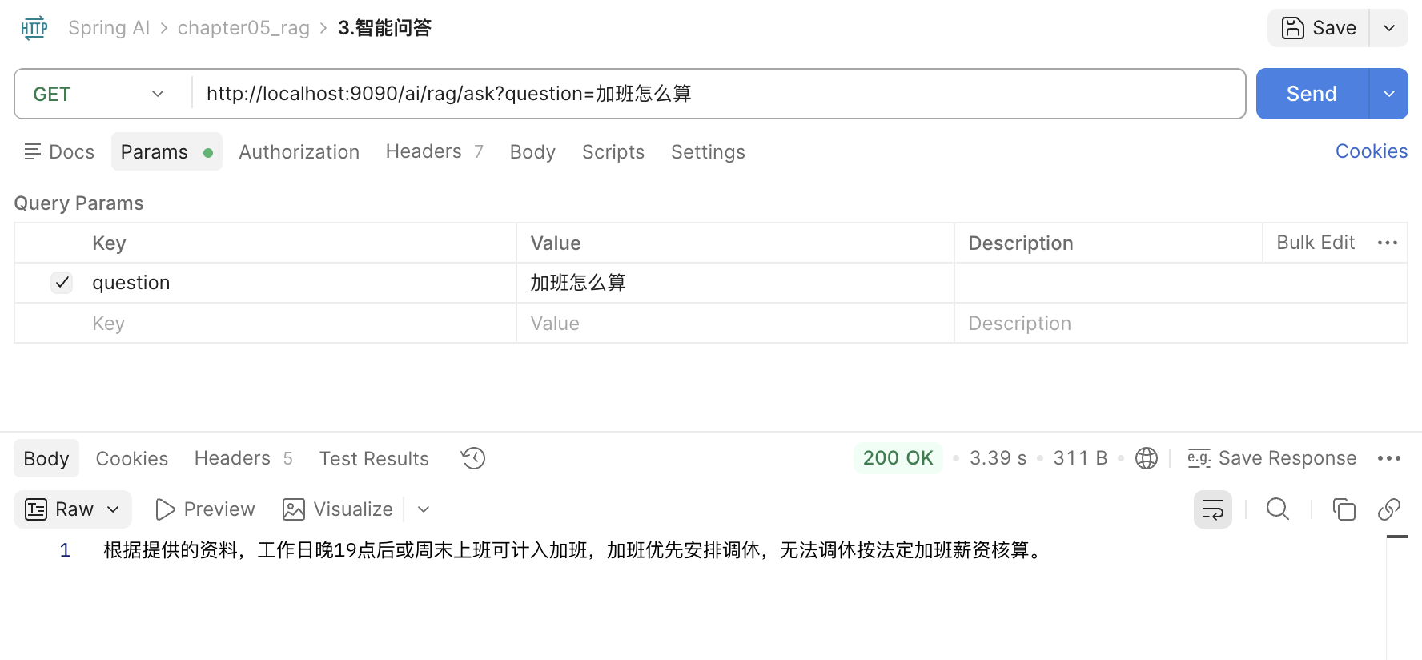The height and width of the screenshot is (660, 1422).
Task: Click the empty Value input placeholder
Action: pos(735,323)
